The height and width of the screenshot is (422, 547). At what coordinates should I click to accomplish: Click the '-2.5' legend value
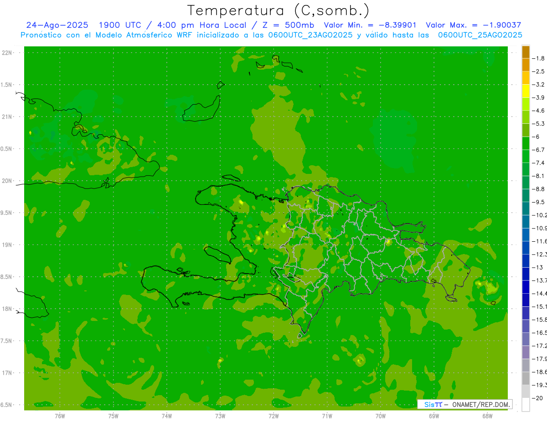(539, 71)
